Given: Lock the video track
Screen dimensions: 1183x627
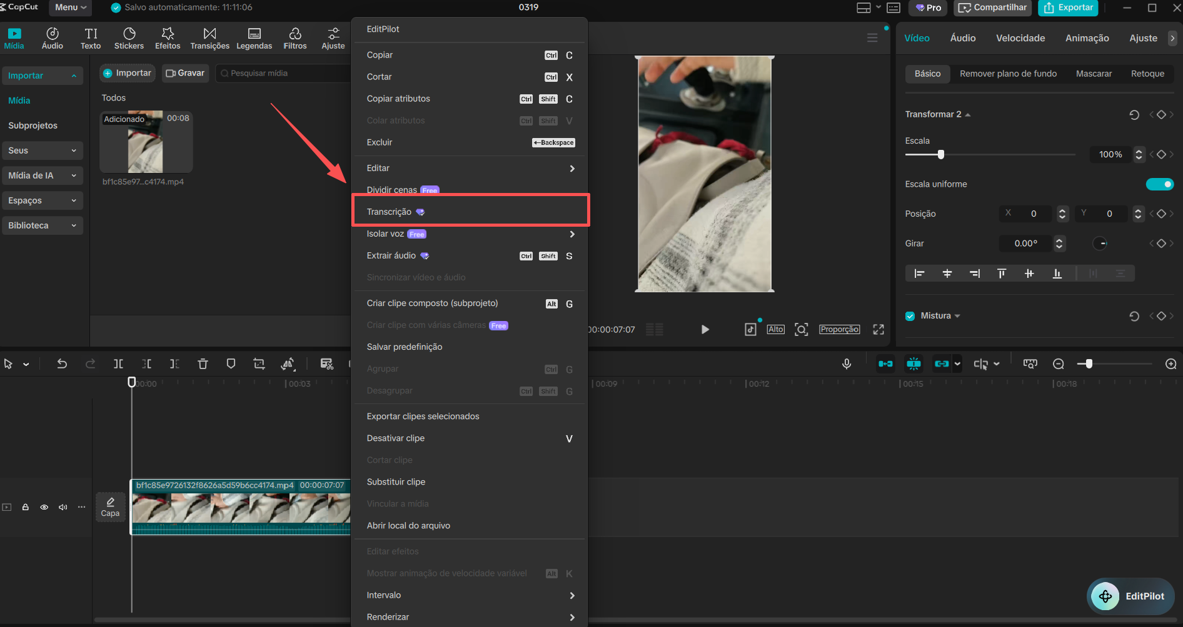Looking at the screenshot, I should pyautogui.click(x=26, y=507).
